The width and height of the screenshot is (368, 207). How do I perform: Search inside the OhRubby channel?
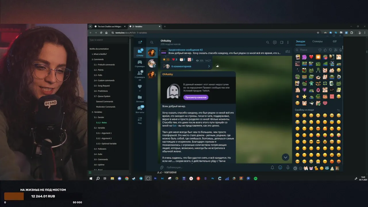click(x=268, y=42)
